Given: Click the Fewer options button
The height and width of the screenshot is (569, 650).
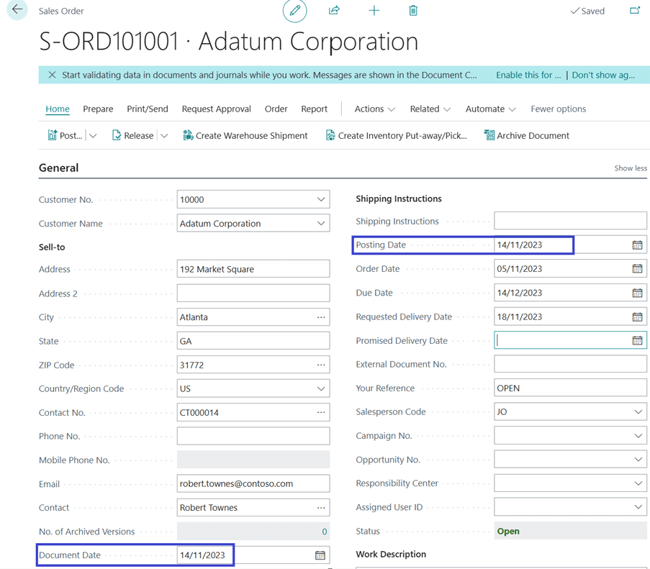Looking at the screenshot, I should coord(558,109).
